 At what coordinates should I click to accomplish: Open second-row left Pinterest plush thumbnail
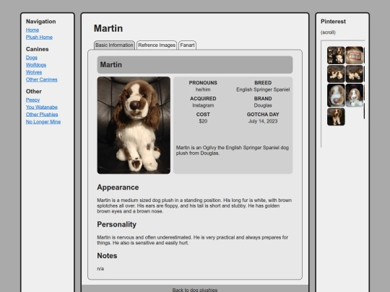(336, 74)
